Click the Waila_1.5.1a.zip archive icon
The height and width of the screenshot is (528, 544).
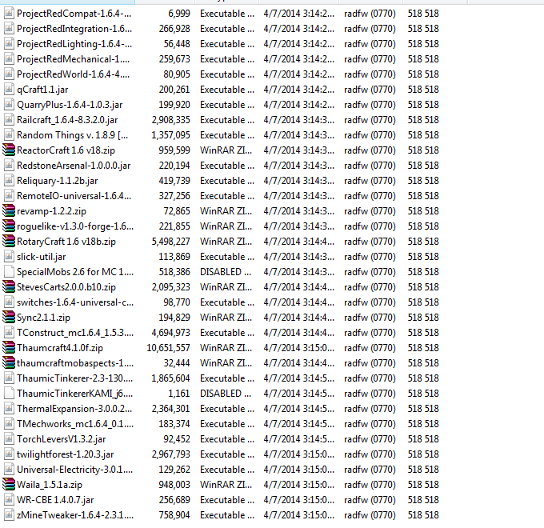[9, 484]
